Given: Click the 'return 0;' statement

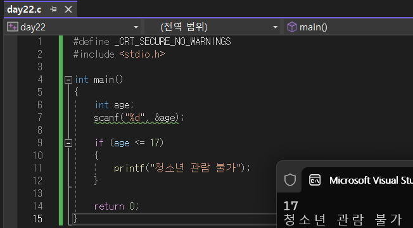Looking at the screenshot, I should click(x=116, y=206).
